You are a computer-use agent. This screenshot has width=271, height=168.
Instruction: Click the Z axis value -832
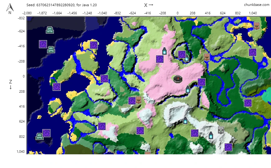21,18
